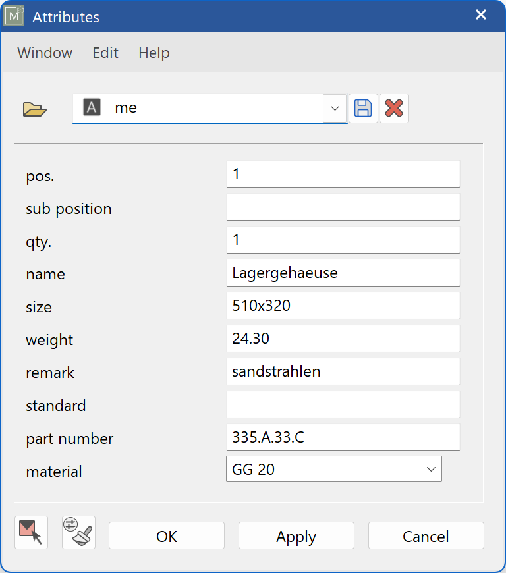Apply the attribute changes

click(x=296, y=535)
